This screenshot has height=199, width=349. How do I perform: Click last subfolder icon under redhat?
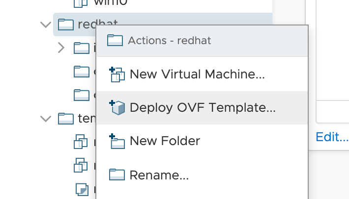[x=81, y=94]
